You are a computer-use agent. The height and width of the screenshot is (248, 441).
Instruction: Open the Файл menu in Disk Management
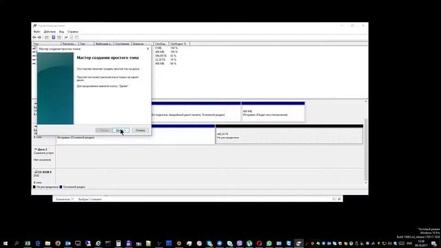pyautogui.click(x=37, y=32)
